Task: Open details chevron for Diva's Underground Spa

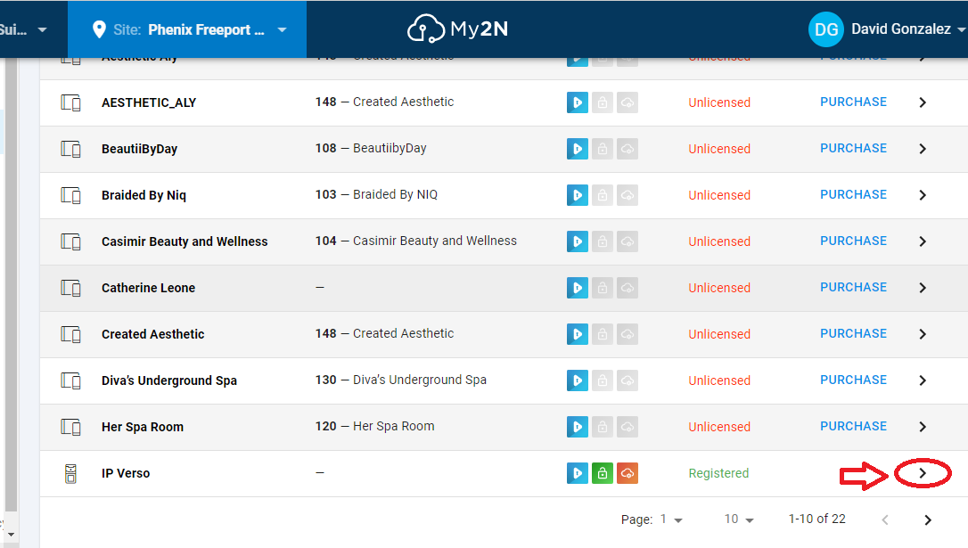Action: click(x=923, y=380)
